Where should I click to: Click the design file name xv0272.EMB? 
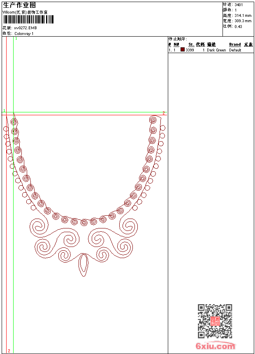click(25, 28)
